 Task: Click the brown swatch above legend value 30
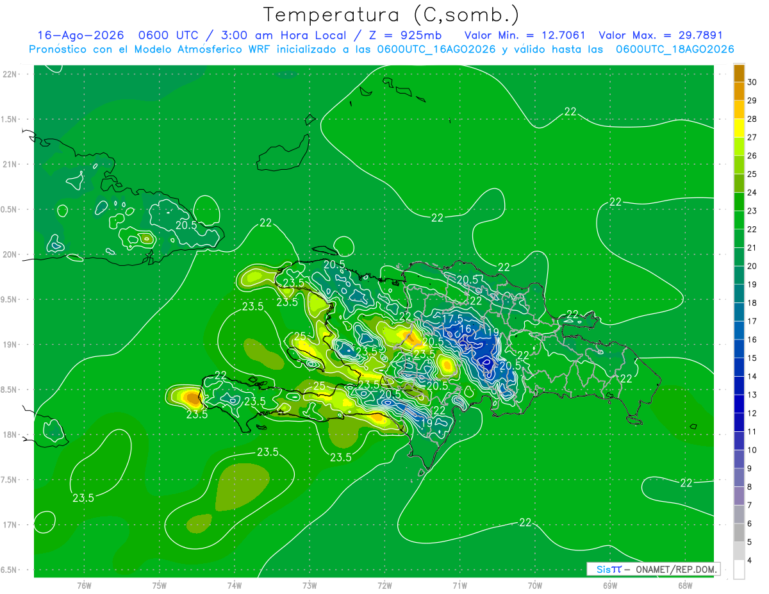pyautogui.click(x=739, y=74)
